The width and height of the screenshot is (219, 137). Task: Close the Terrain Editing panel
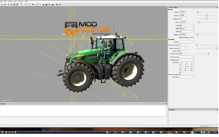217,7
